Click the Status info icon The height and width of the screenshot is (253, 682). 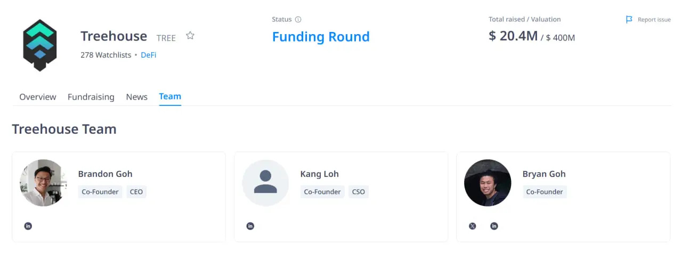click(x=298, y=20)
